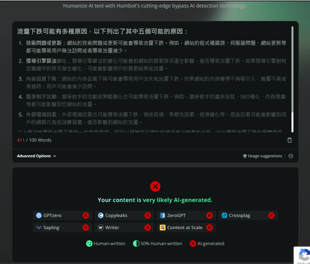
Task: Click the trash icon to clear the text
Action: [289, 140]
